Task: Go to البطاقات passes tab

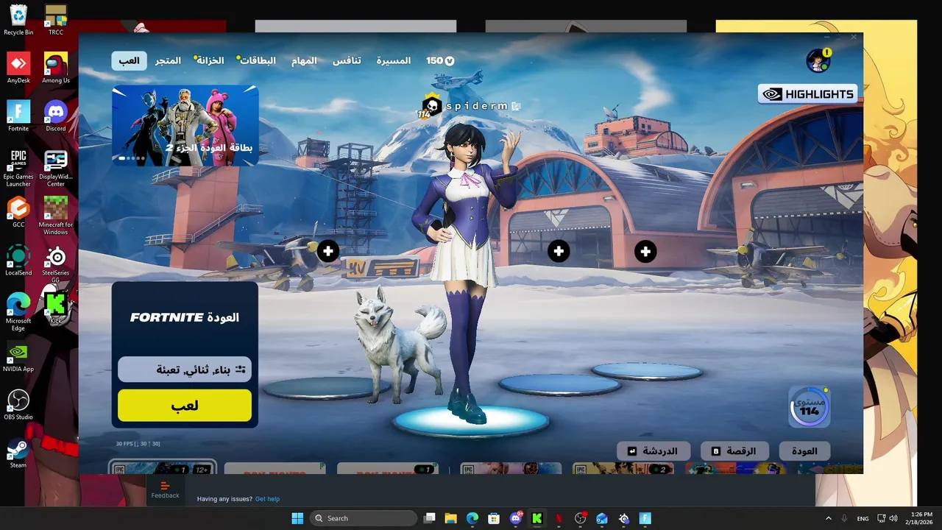Action: (258, 60)
